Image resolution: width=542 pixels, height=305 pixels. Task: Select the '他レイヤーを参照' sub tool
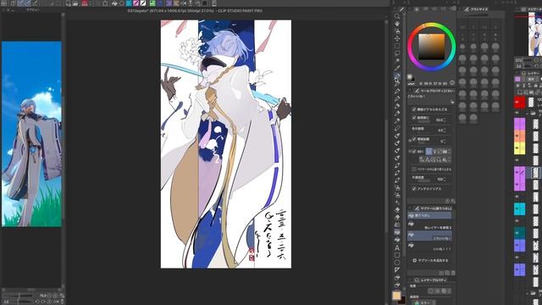tap(429, 226)
